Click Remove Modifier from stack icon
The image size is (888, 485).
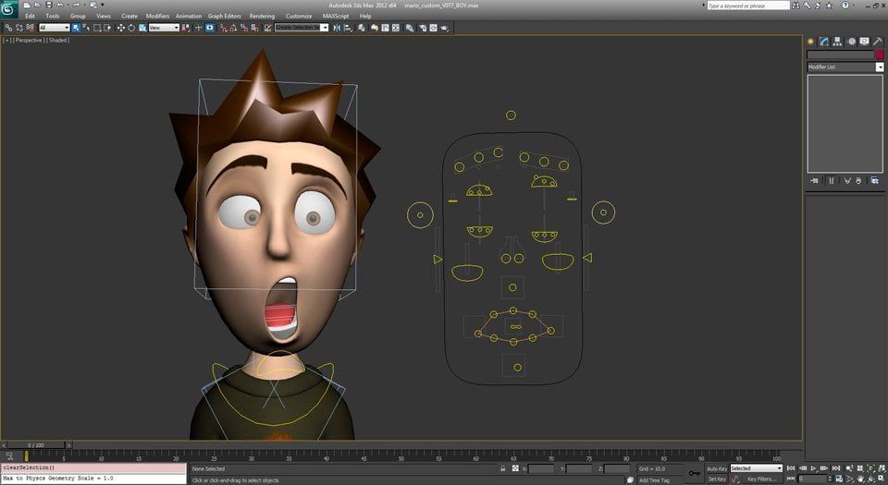pyautogui.click(x=858, y=181)
